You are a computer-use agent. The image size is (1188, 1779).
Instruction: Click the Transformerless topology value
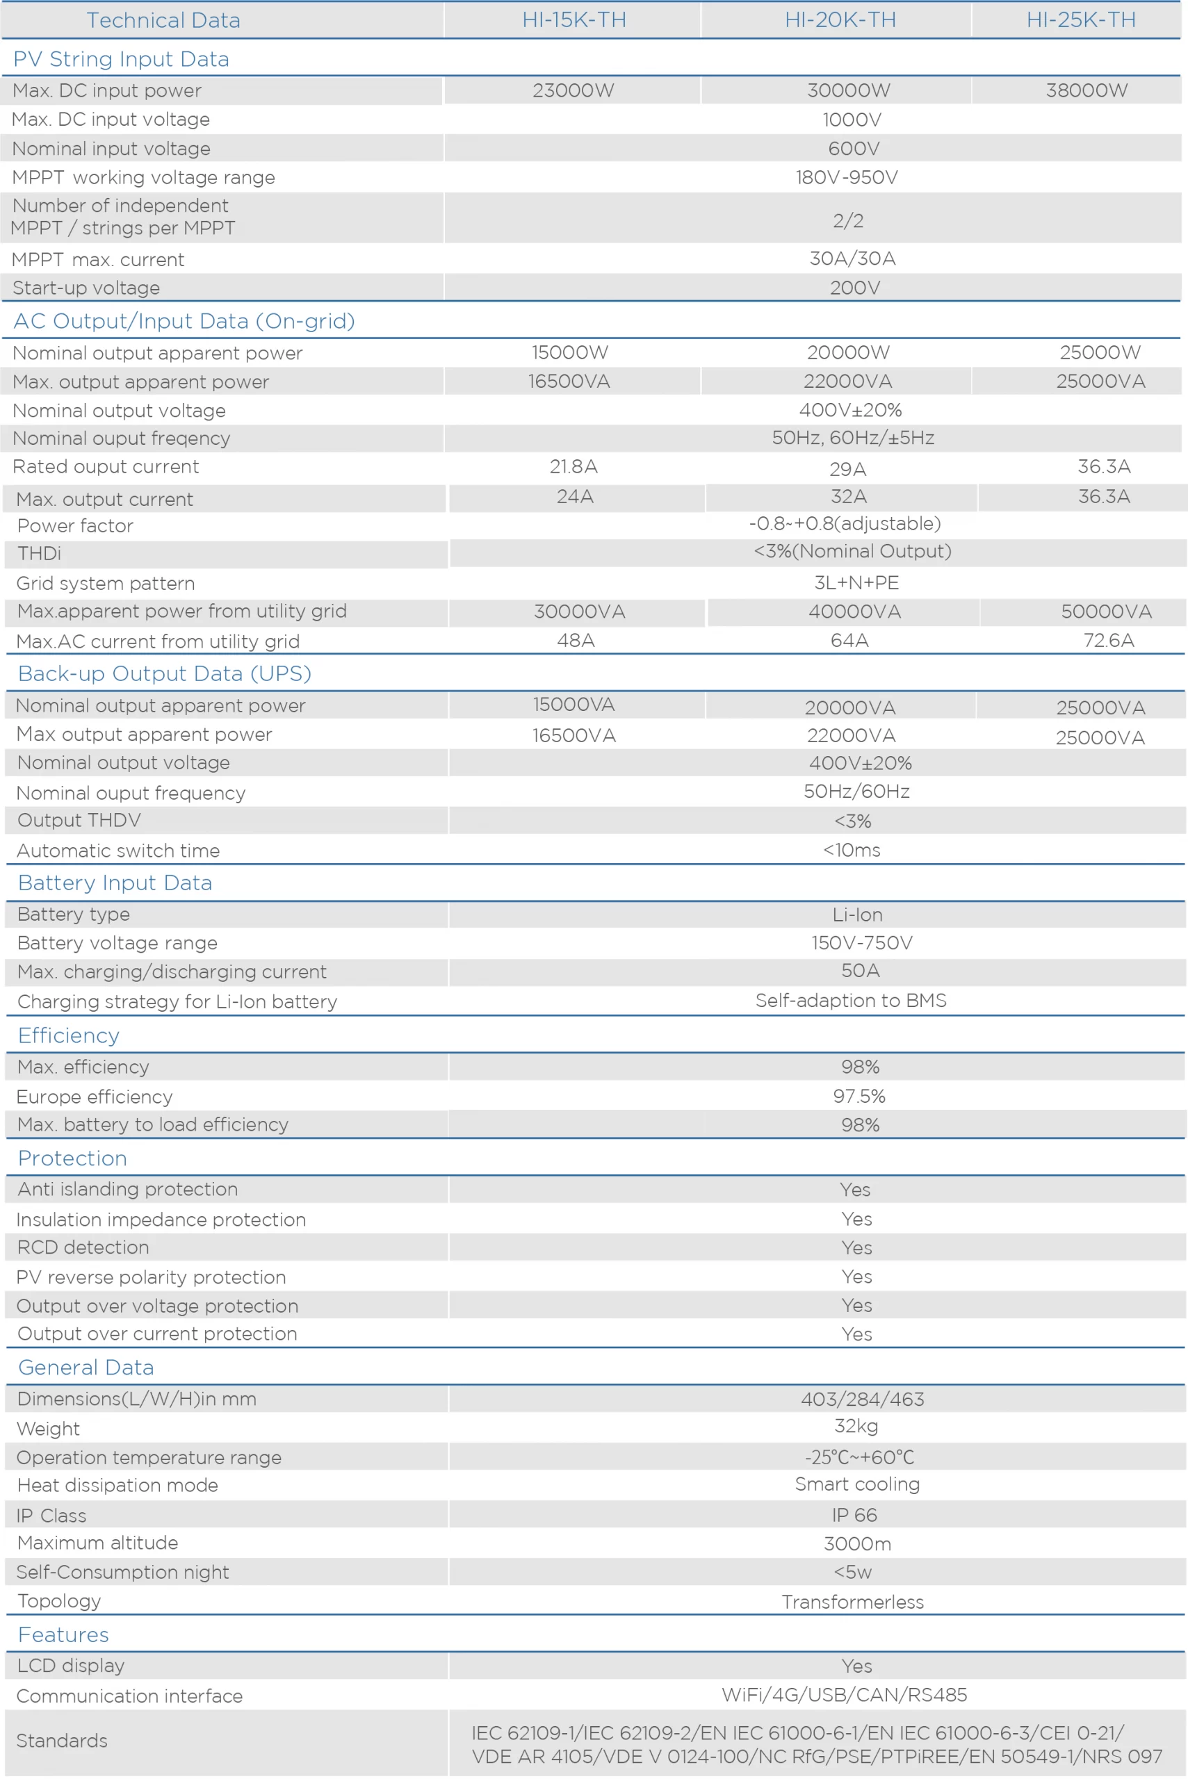(x=852, y=1602)
